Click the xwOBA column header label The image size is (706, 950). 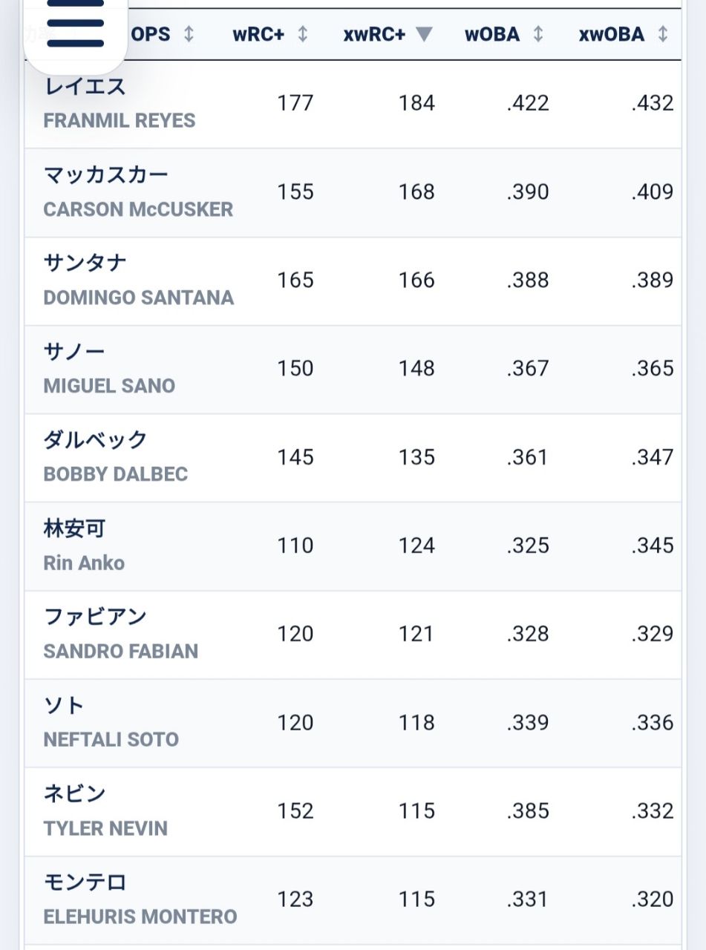click(x=612, y=34)
